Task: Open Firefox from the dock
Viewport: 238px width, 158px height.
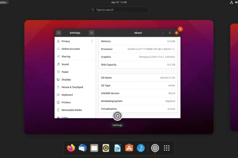Action: pos(71,148)
